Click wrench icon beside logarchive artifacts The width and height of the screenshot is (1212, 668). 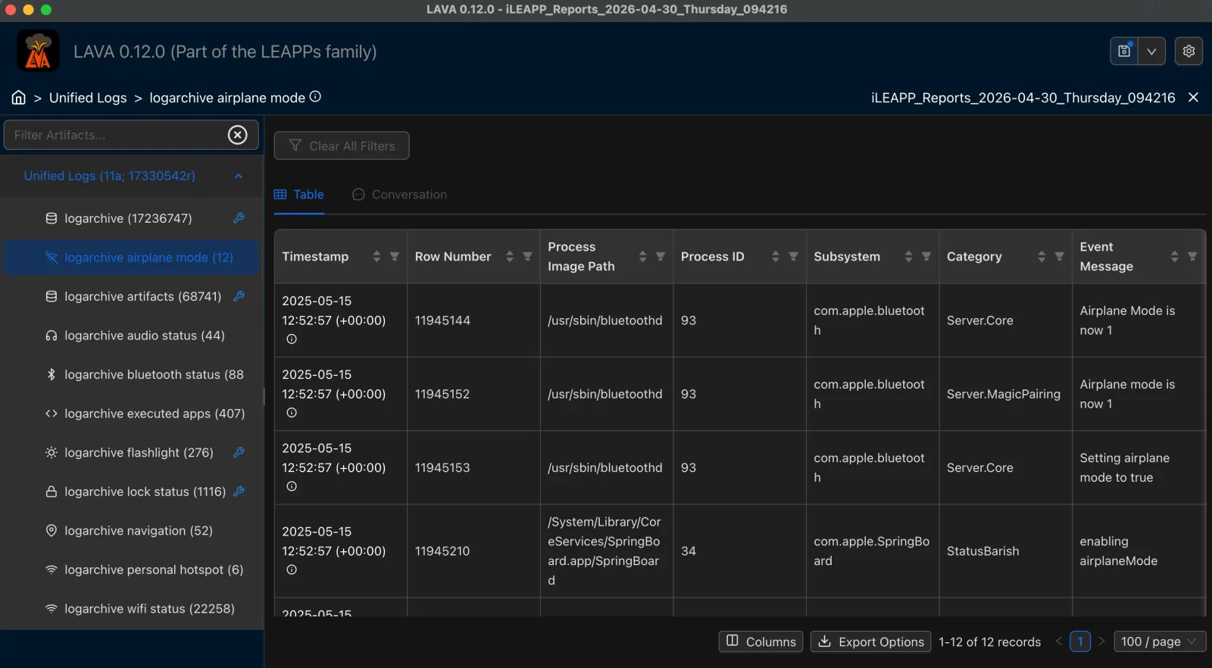[239, 296]
